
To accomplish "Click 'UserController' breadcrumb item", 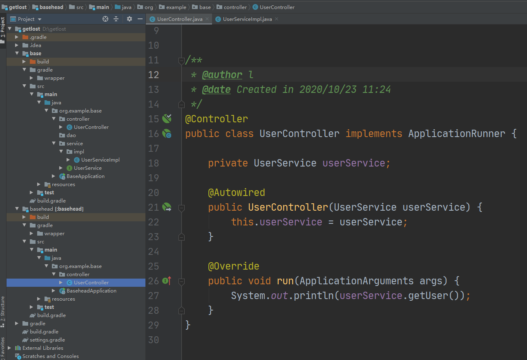I will point(277,7).
